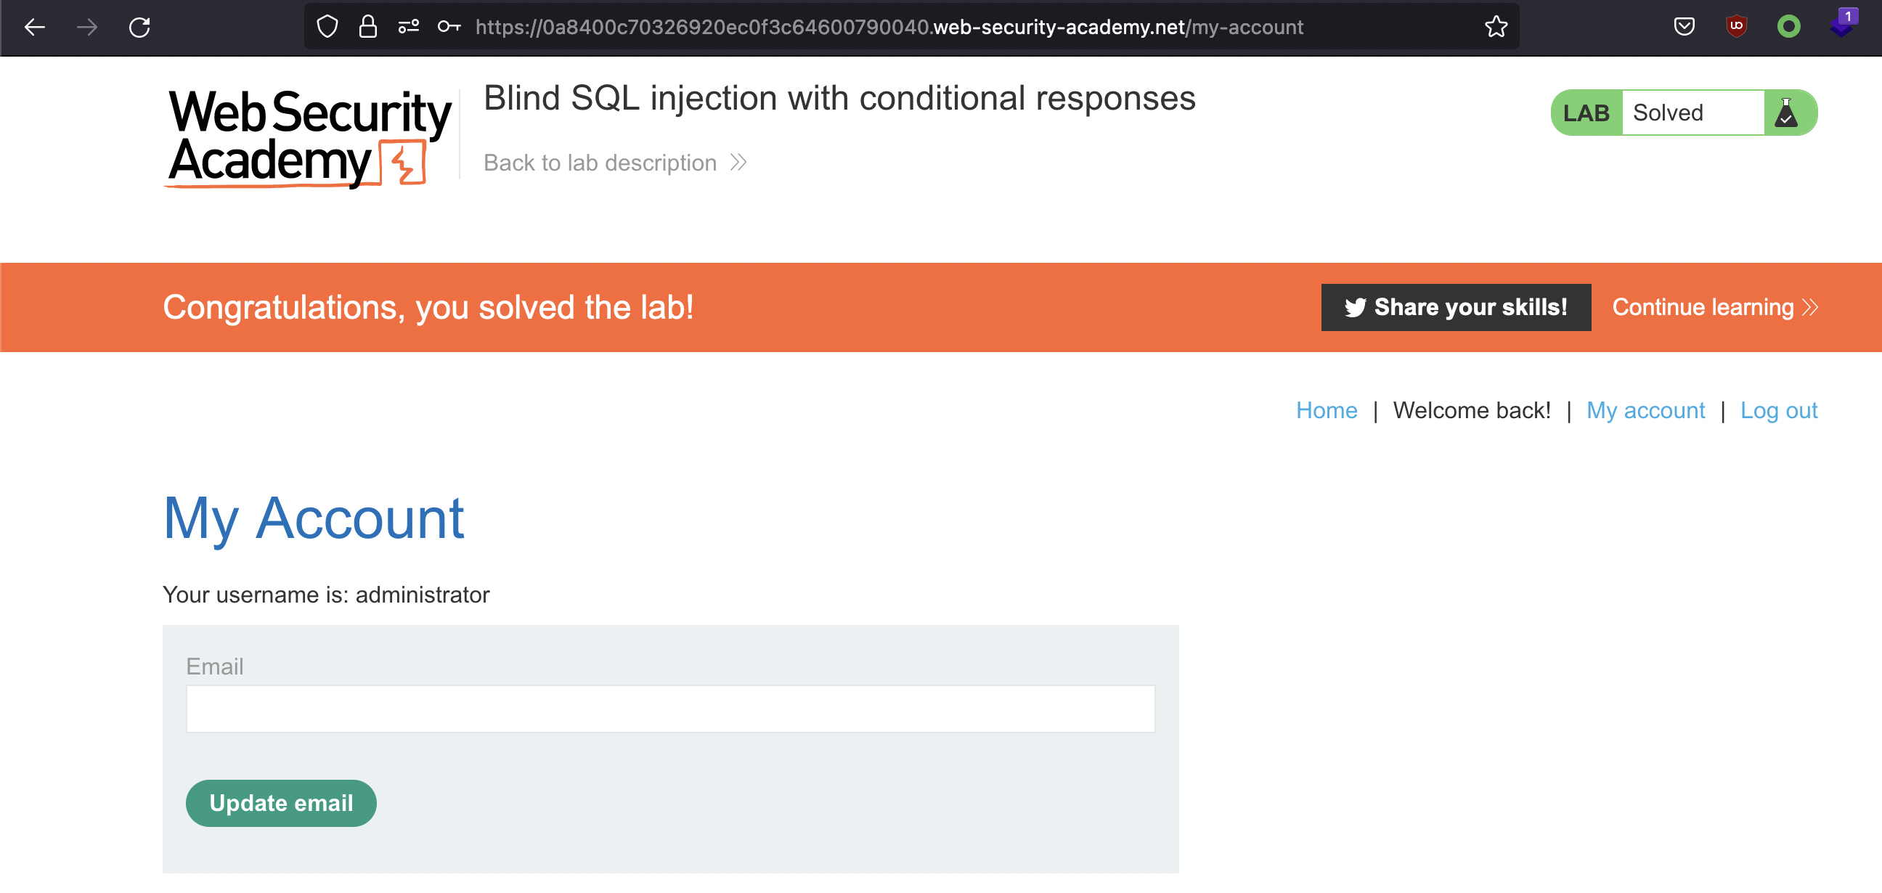Click the browser back arrow
The image size is (1882, 893).
coord(34,28)
